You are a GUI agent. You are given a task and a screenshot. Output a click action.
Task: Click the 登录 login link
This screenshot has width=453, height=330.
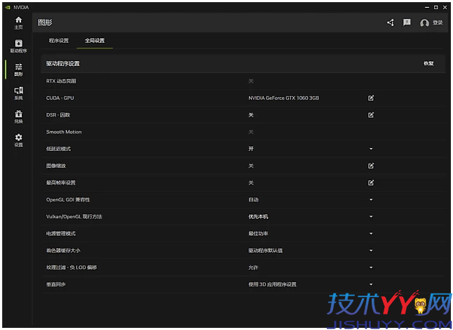[x=438, y=22]
